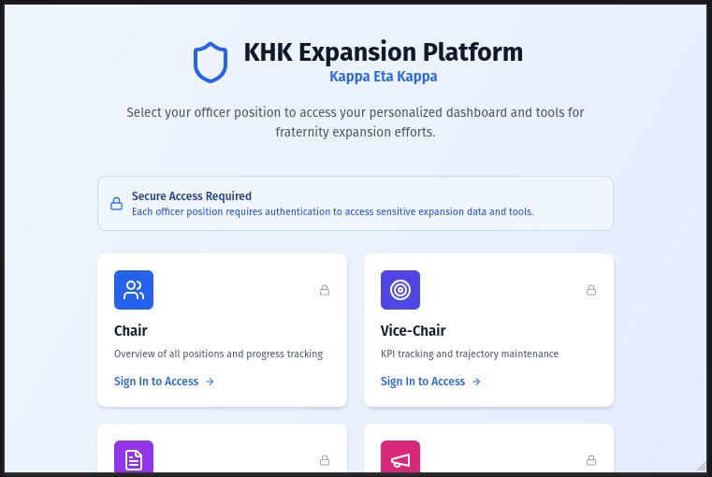Click the Secure Access Required heading
Screen dimensions: 712x477
point(192,196)
